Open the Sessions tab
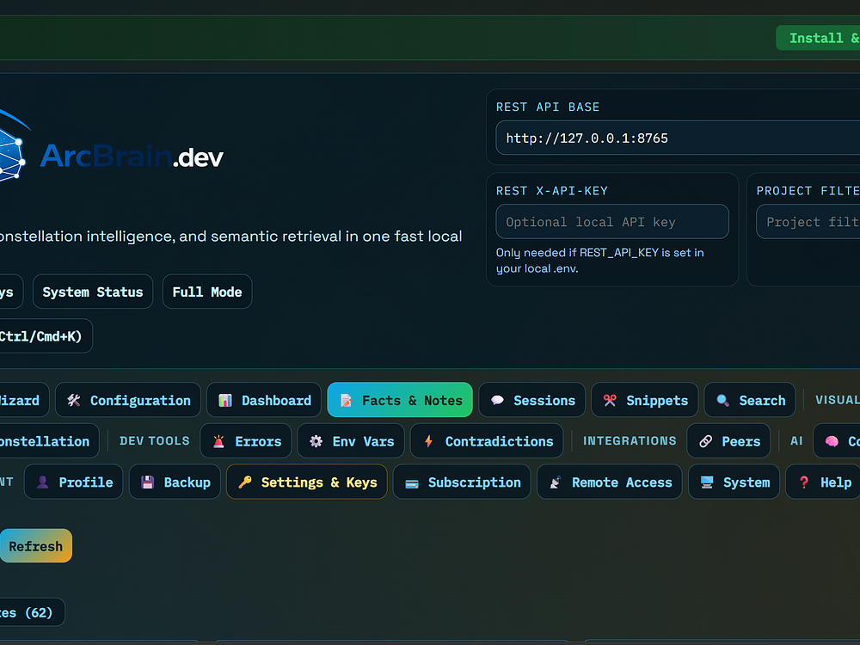The image size is (860, 645). pos(532,400)
